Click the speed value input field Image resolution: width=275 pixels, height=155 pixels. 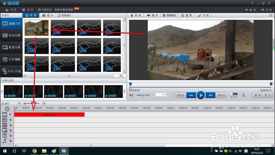pyautogui.click(x=158, y=95)
